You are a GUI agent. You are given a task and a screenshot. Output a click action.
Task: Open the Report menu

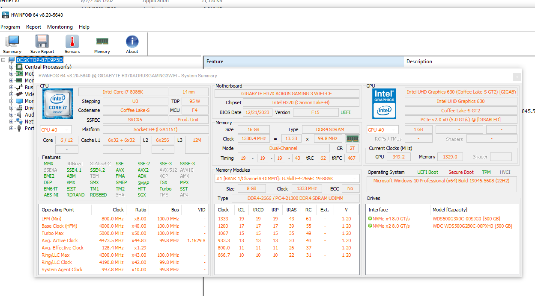tap(33, 26)
